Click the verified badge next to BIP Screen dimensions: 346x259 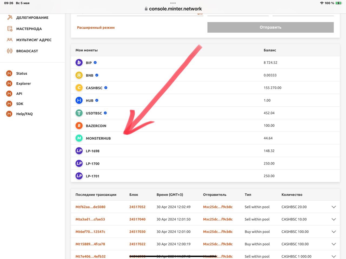pos(95,63)
